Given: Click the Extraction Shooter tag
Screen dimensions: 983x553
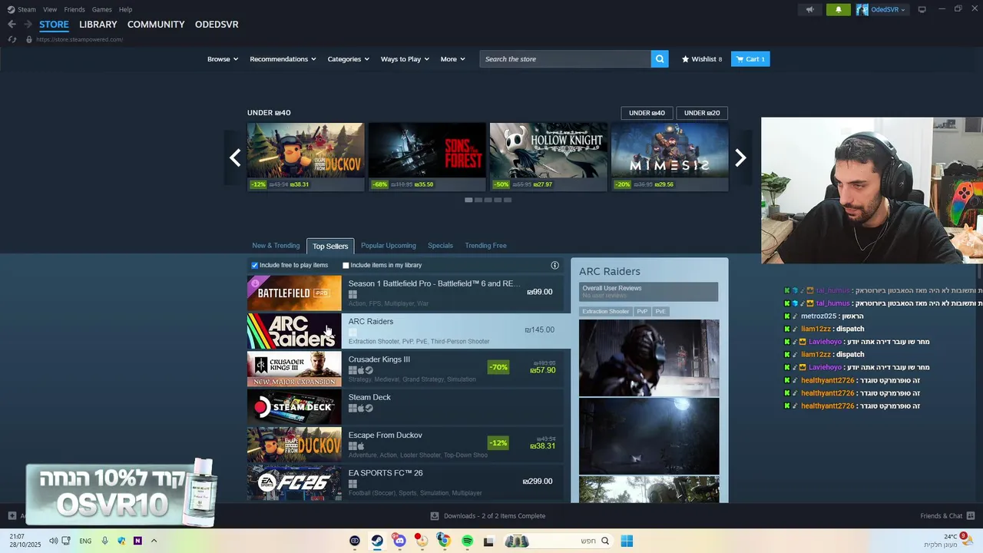Looking at the screenshot, I should pyautogui.click(x=606, y=312).
